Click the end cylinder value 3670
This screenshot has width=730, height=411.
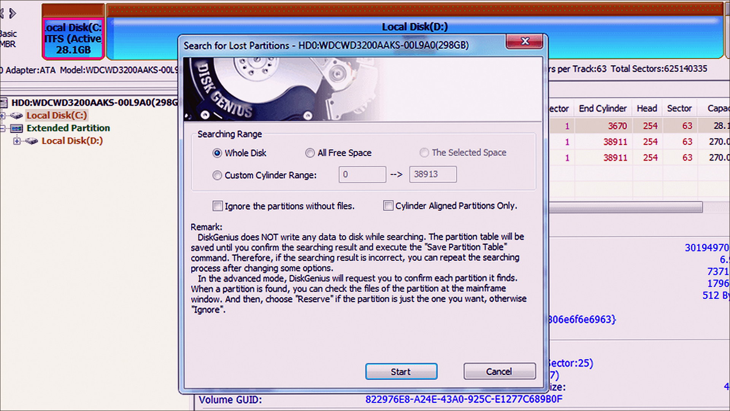point(617,126)
